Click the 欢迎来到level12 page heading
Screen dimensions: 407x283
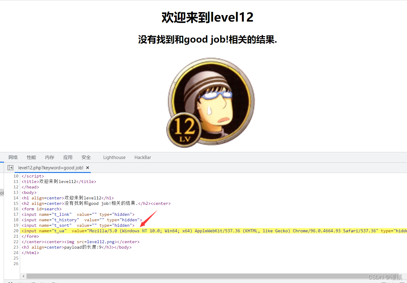point(207,17)
